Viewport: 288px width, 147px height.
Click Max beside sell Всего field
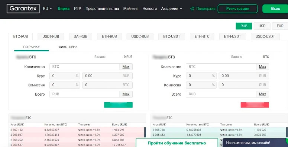click(262, 94)
